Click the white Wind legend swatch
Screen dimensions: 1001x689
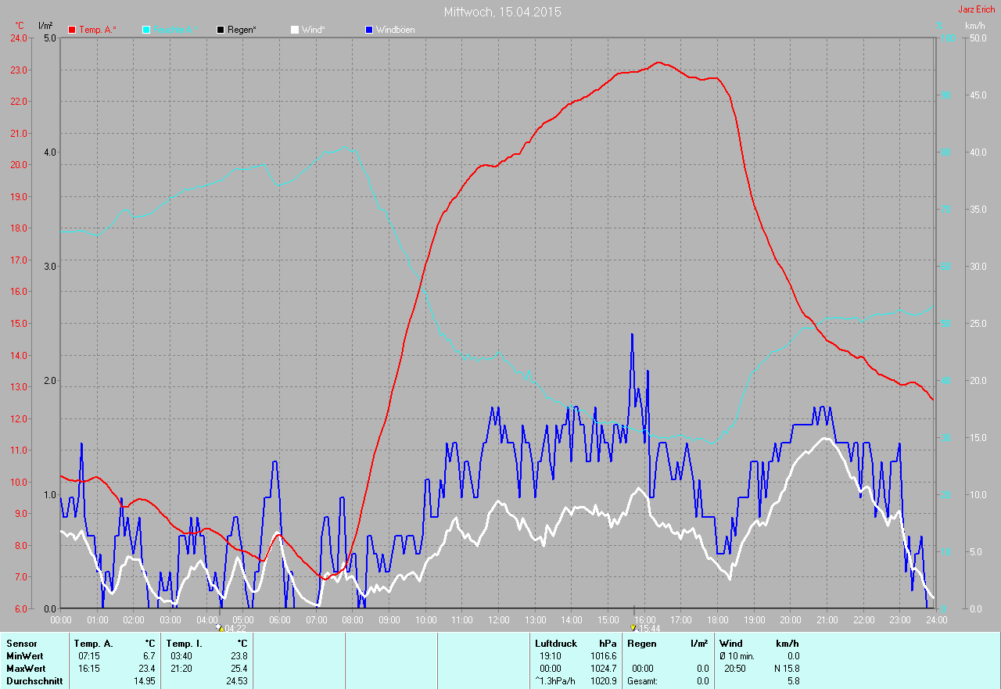pyautogui.click(x=295, y=30)
